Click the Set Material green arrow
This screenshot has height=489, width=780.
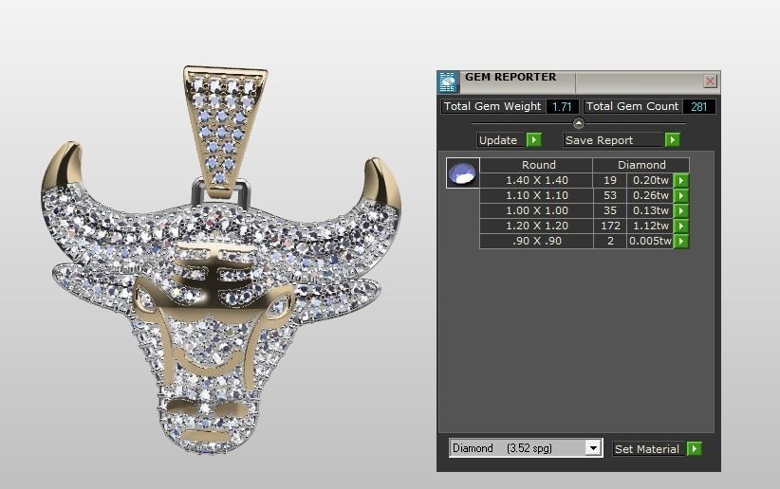point(695,449)
